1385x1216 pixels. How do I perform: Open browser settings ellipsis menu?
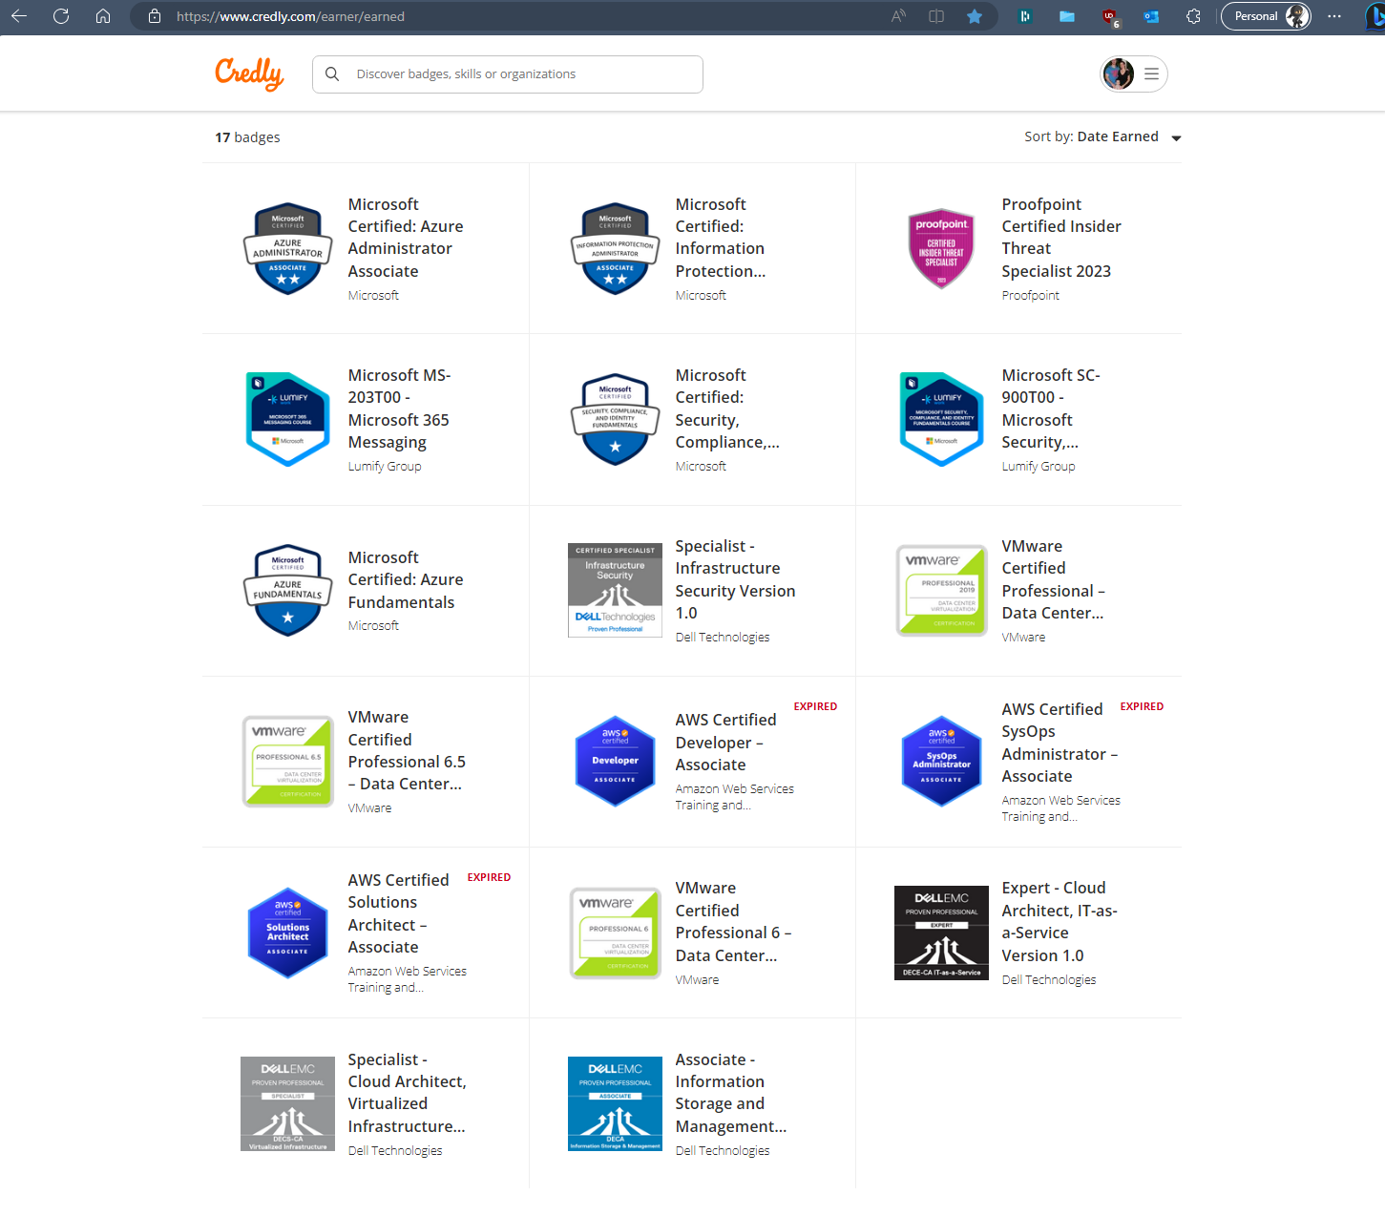pos(1334,16)
